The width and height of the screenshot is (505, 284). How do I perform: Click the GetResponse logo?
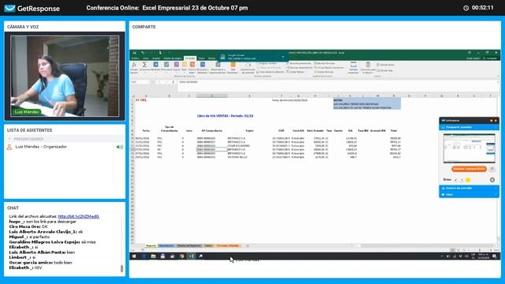click(32, 9)
